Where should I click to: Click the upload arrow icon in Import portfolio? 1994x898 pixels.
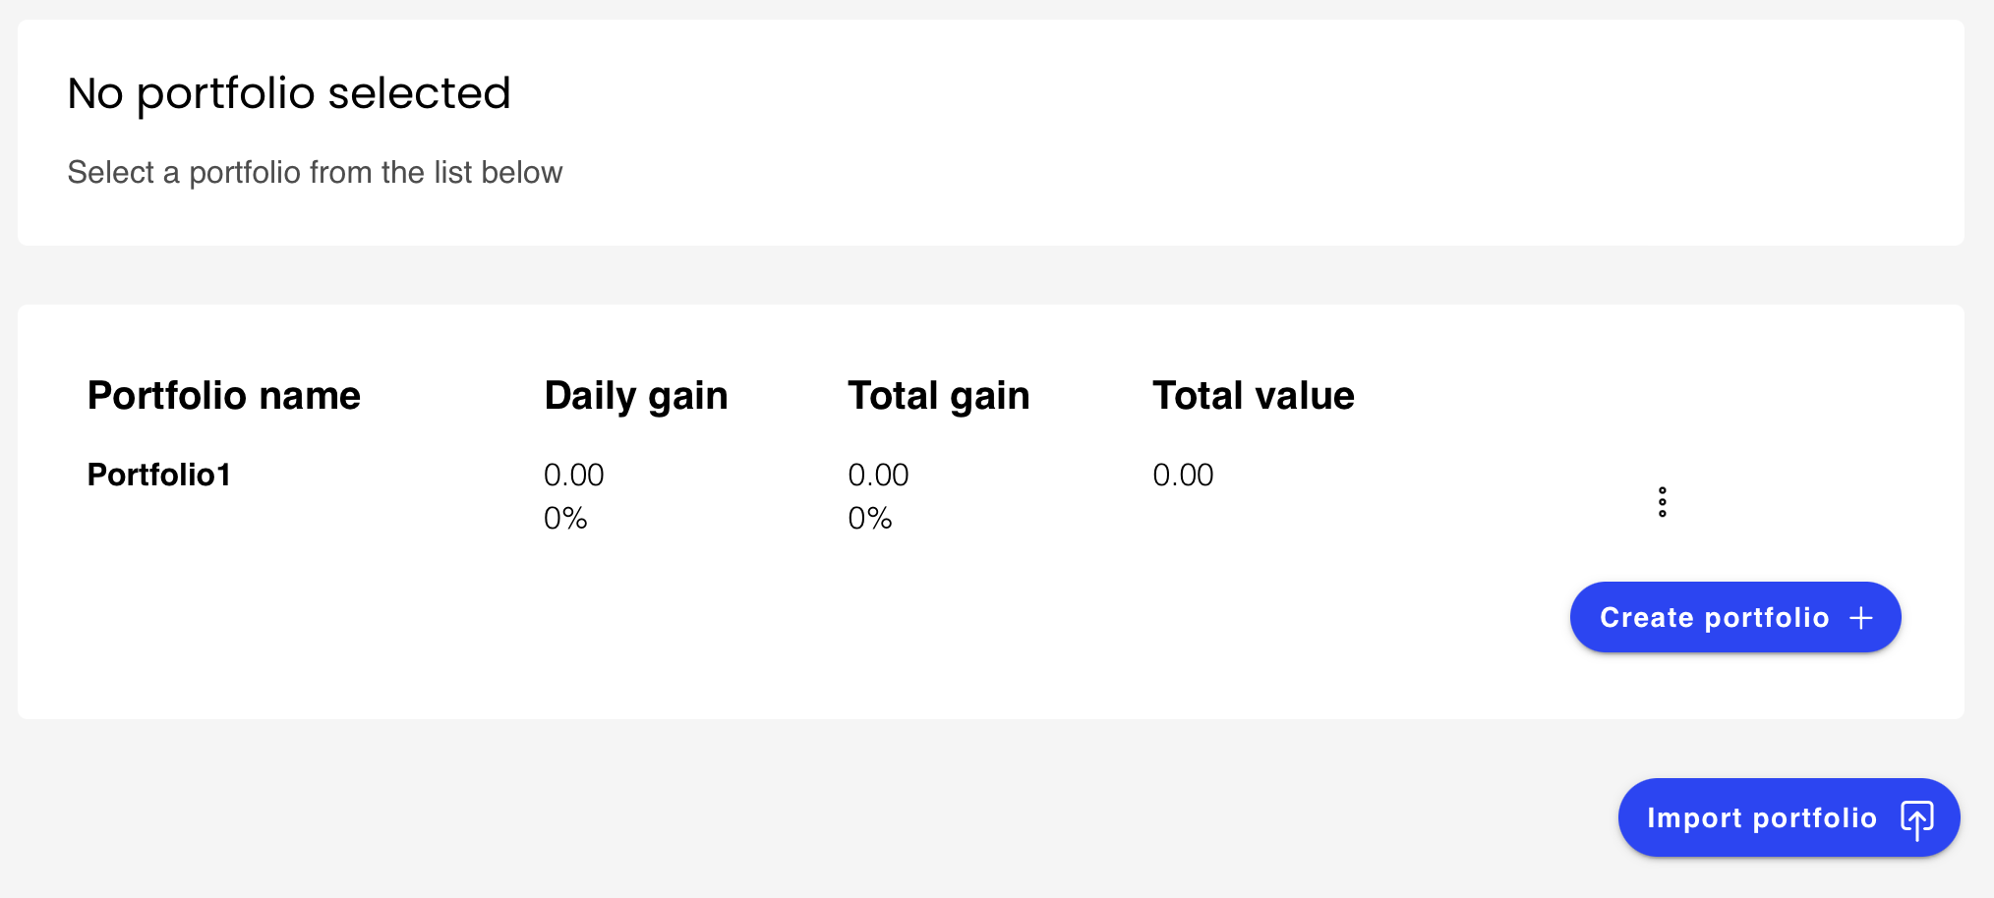[1916, 818]
